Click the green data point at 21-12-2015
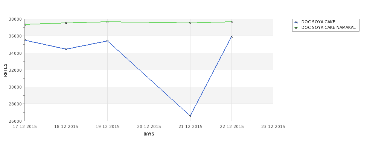The width and height of the screenshot is (367, 161). pos(190,23)
